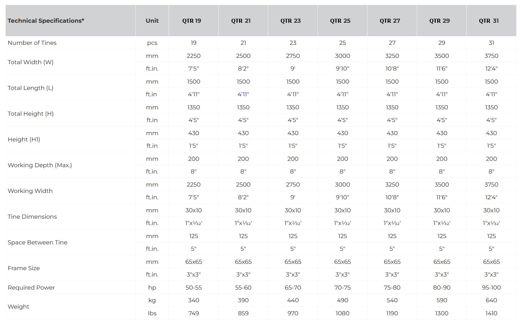This screenshot has height=325, width=524.
Task: Click the Unit column header
Action: click(152, 21)
